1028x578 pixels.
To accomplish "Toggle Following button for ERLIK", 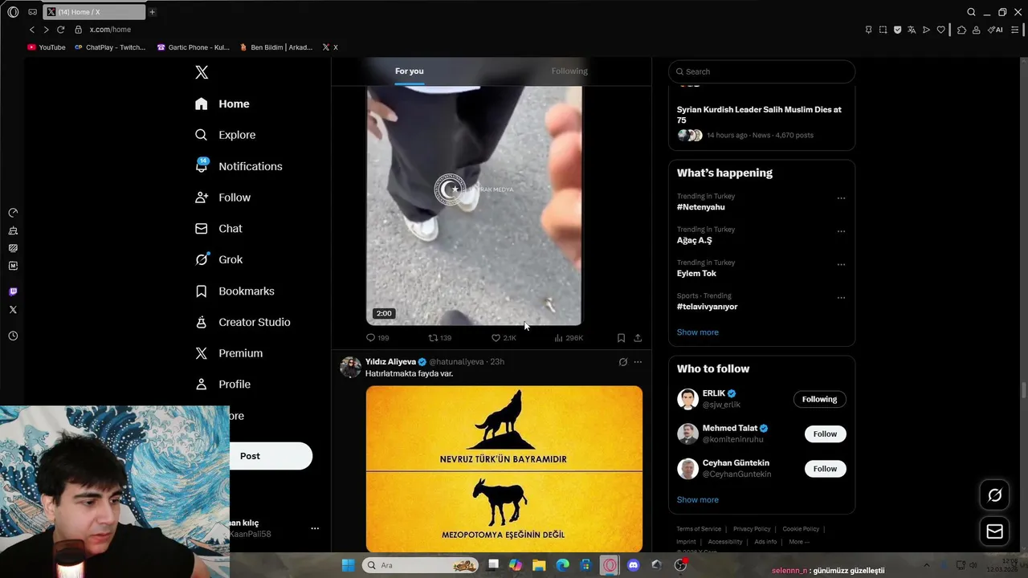I will point(819,399).
